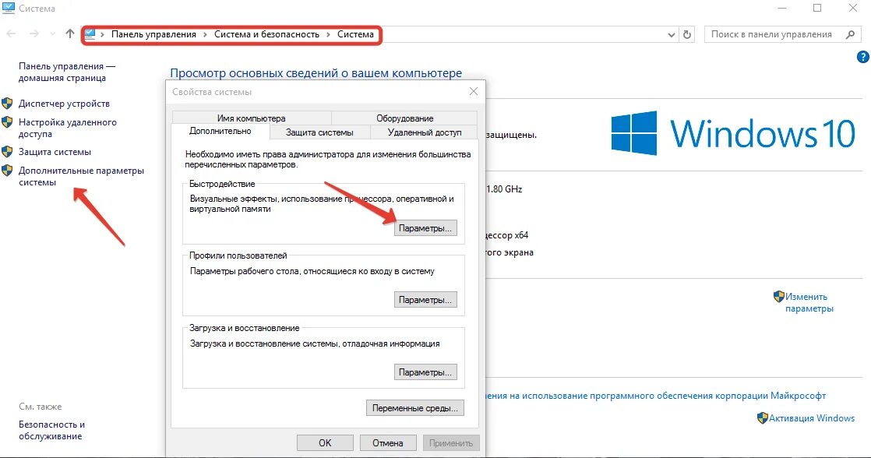Click the search magnifier icon
871x458 pixels.
tap(850, 34)
